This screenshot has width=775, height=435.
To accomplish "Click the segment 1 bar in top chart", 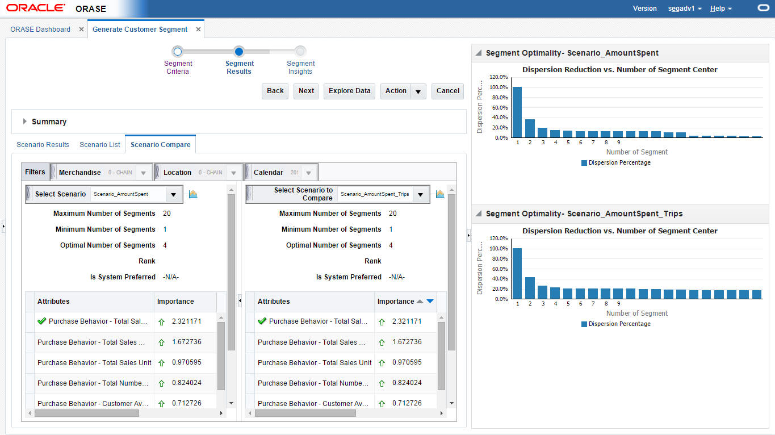I will (x=517, y=112).
